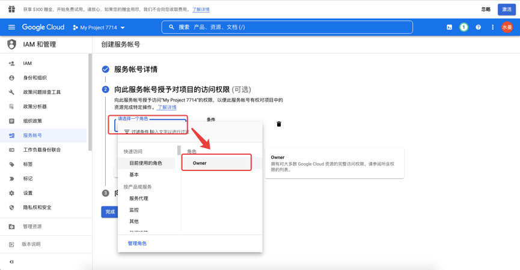Screen dimensions: 520x270
Task: Click the sidebar vertical scrollbar
Action: 90,102
